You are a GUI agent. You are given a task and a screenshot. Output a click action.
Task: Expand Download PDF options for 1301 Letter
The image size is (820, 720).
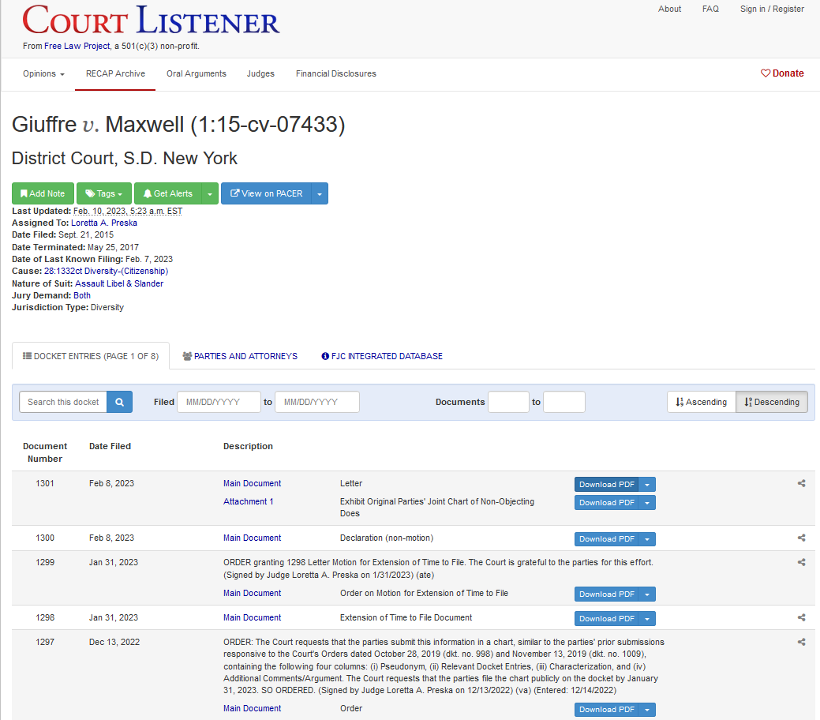coord(647,485)
